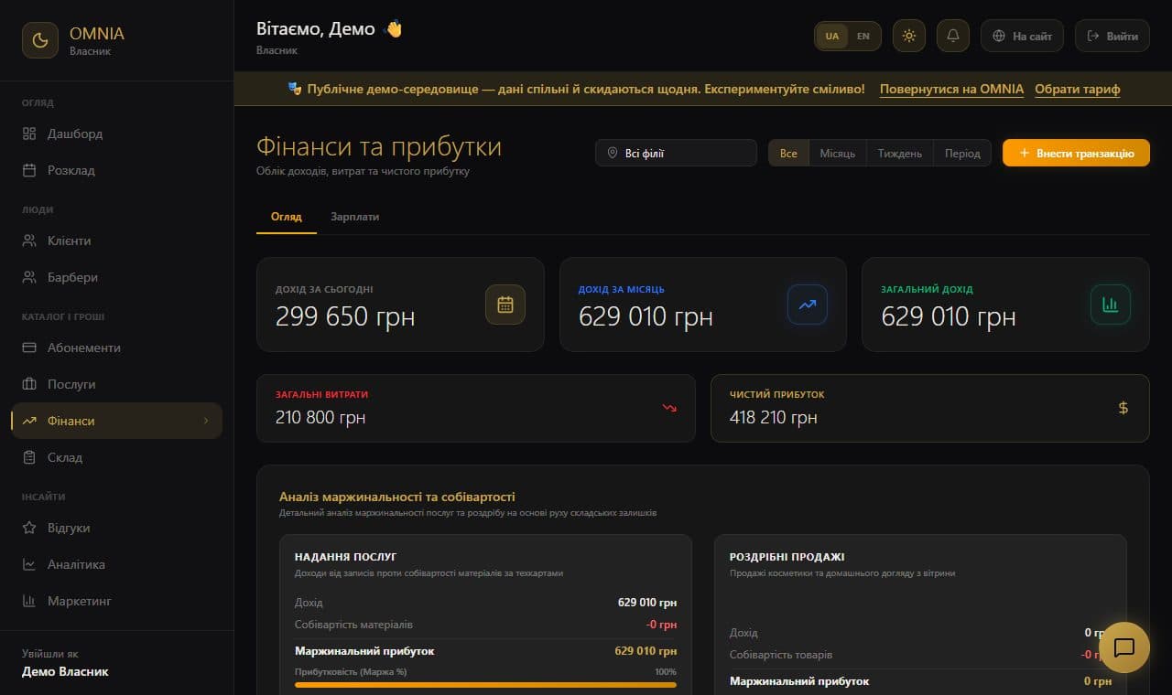Switch language to UA
Viewport: 1172px width, 695px height.
tap(831, 37)
